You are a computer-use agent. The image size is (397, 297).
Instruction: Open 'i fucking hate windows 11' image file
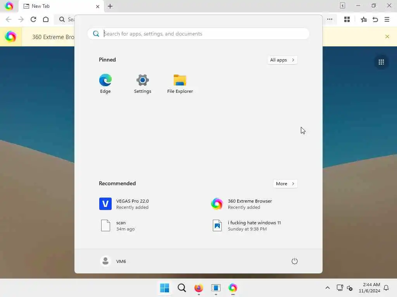pos(247,225)
